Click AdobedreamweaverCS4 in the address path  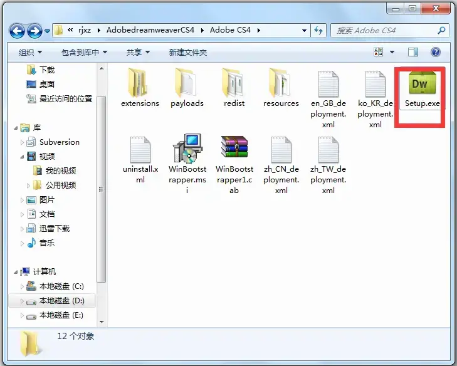pos(150,30)
